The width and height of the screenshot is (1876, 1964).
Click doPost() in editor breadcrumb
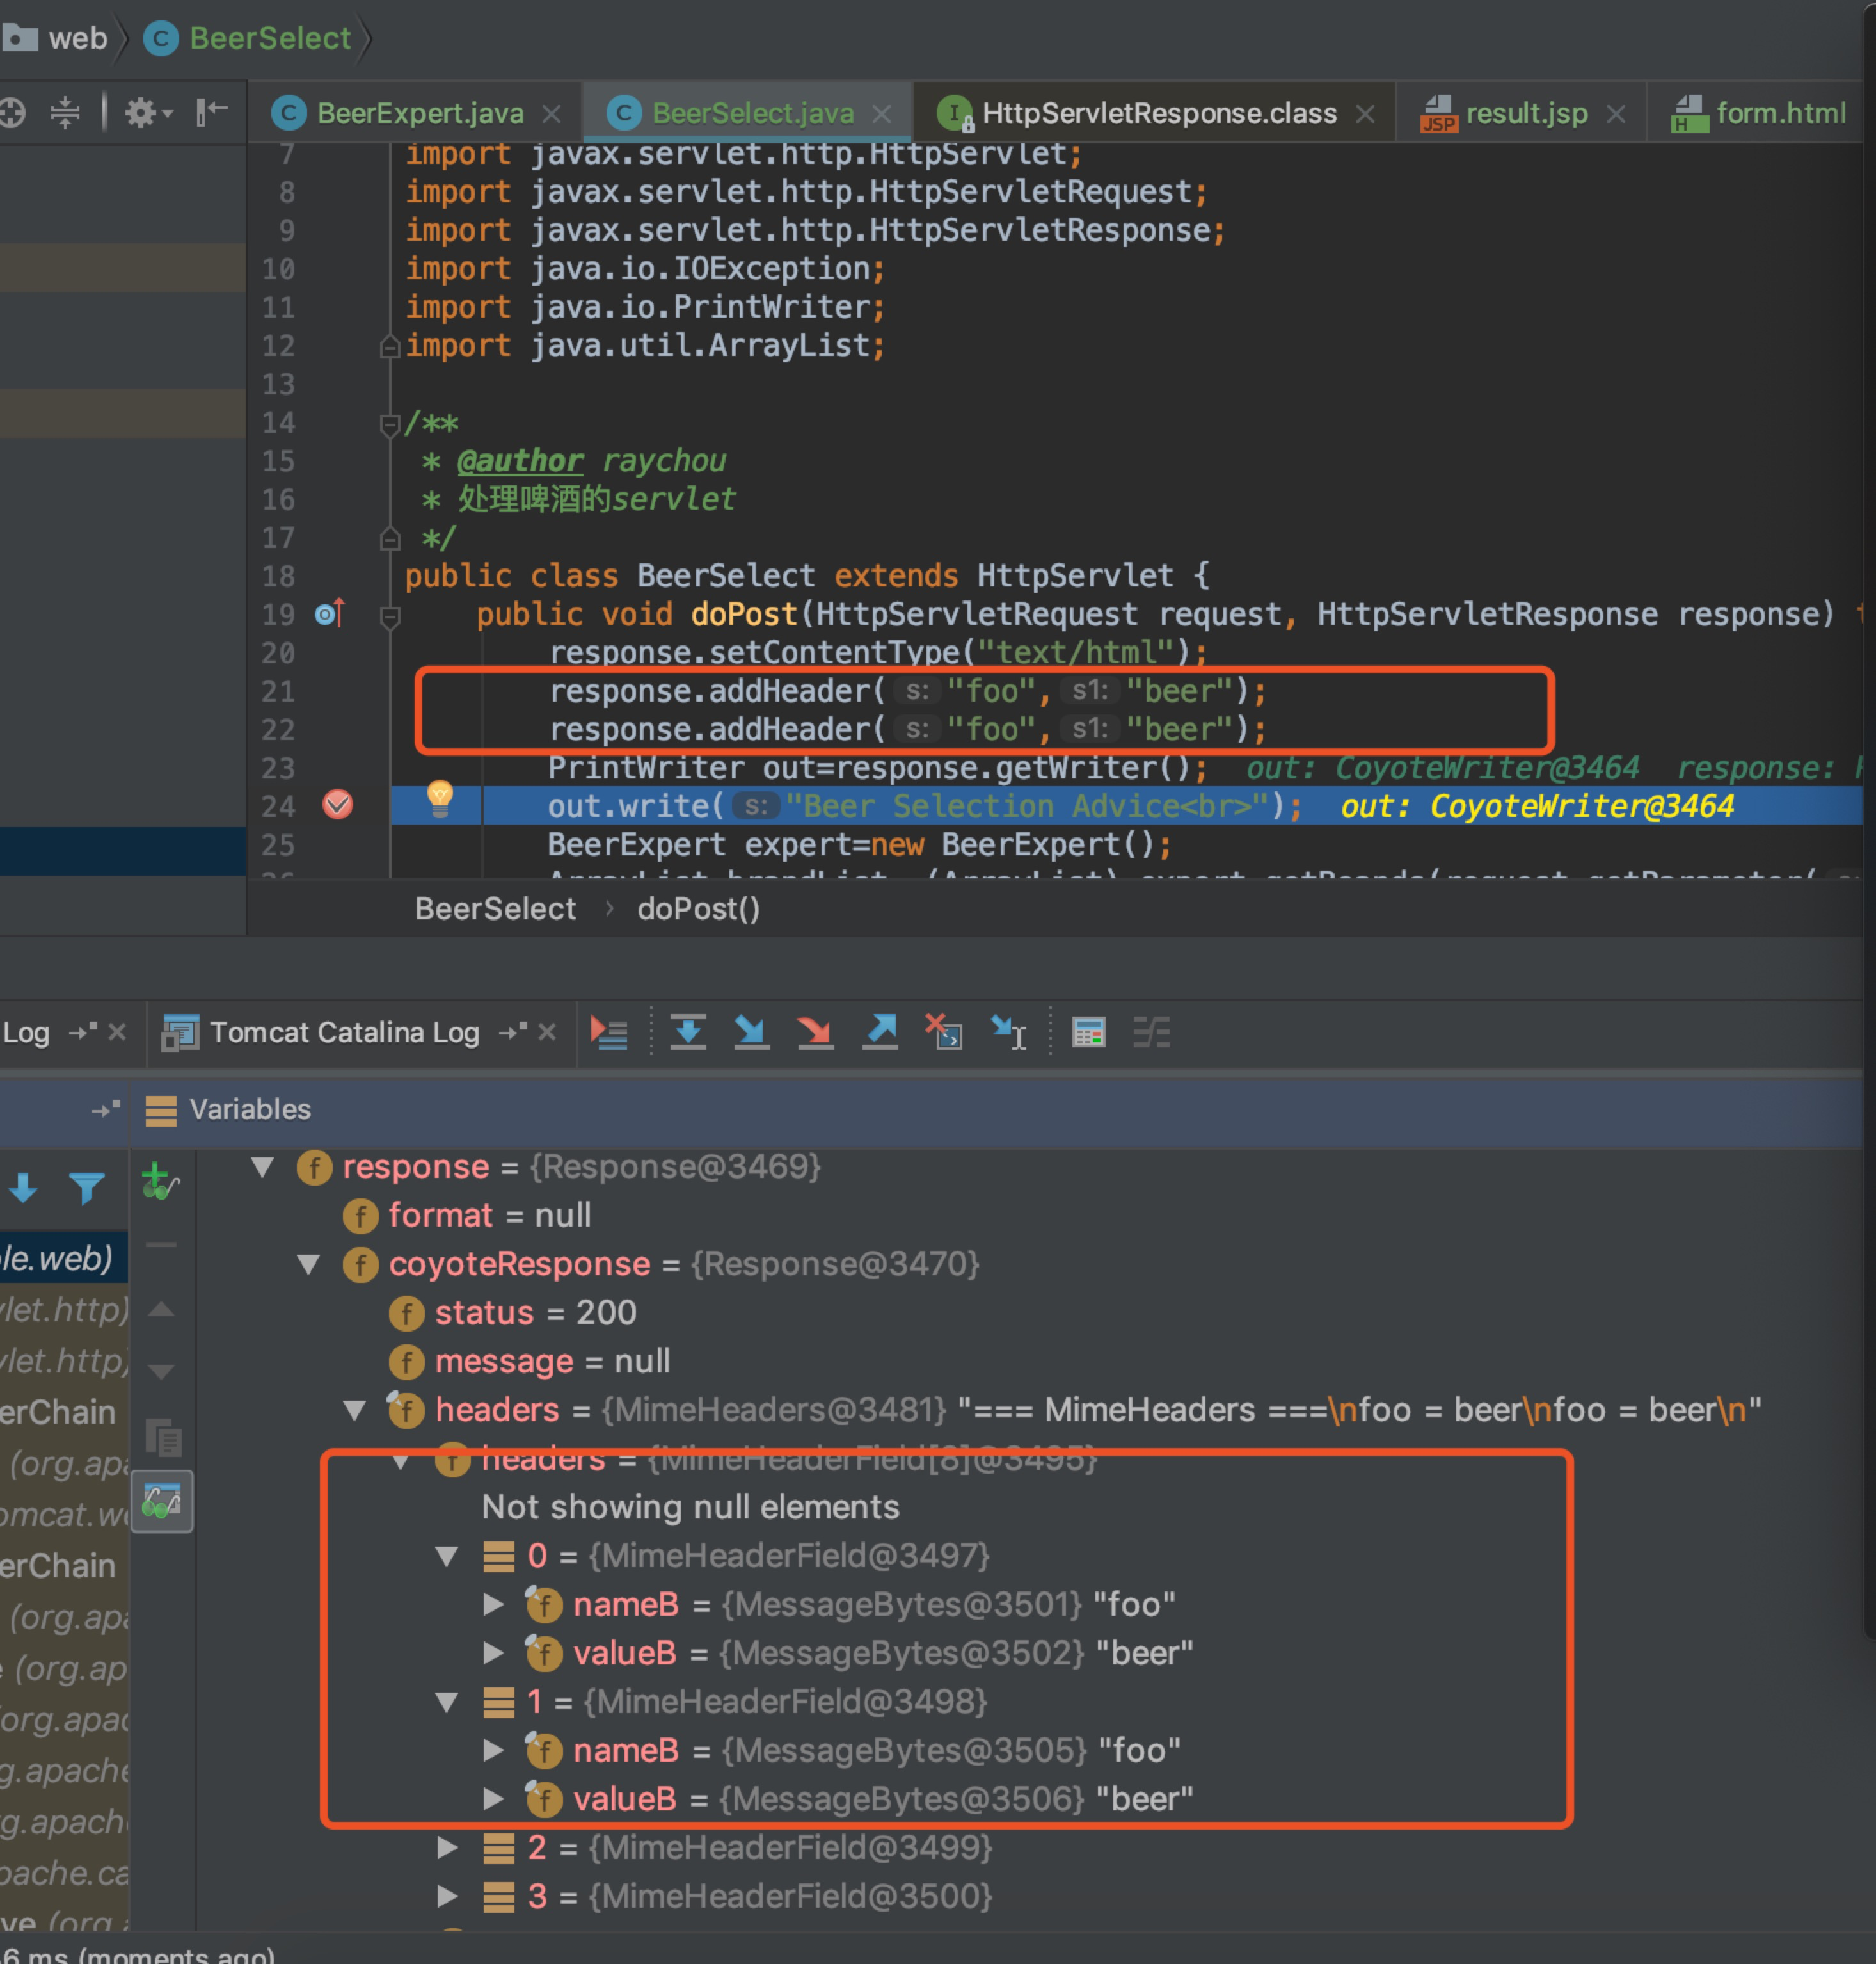coord(698,908)
